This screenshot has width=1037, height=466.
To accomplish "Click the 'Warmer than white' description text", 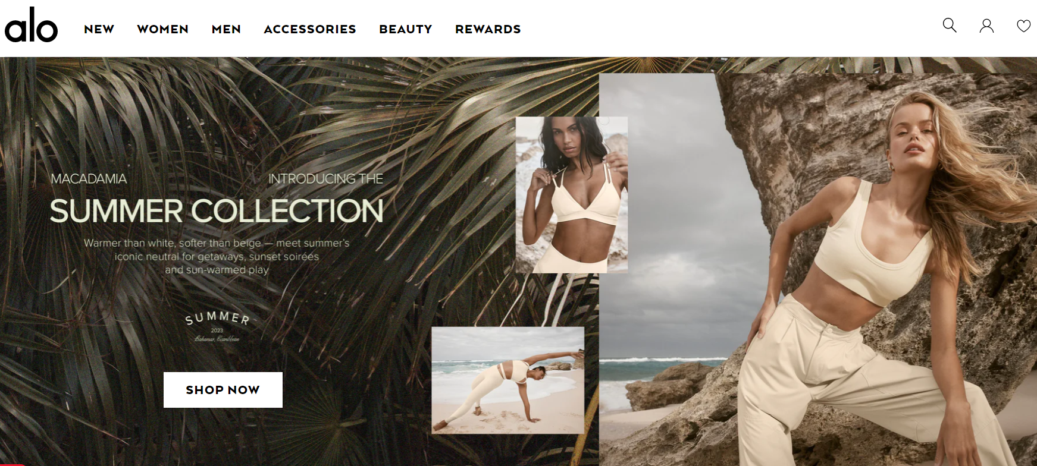I will 217,256.
